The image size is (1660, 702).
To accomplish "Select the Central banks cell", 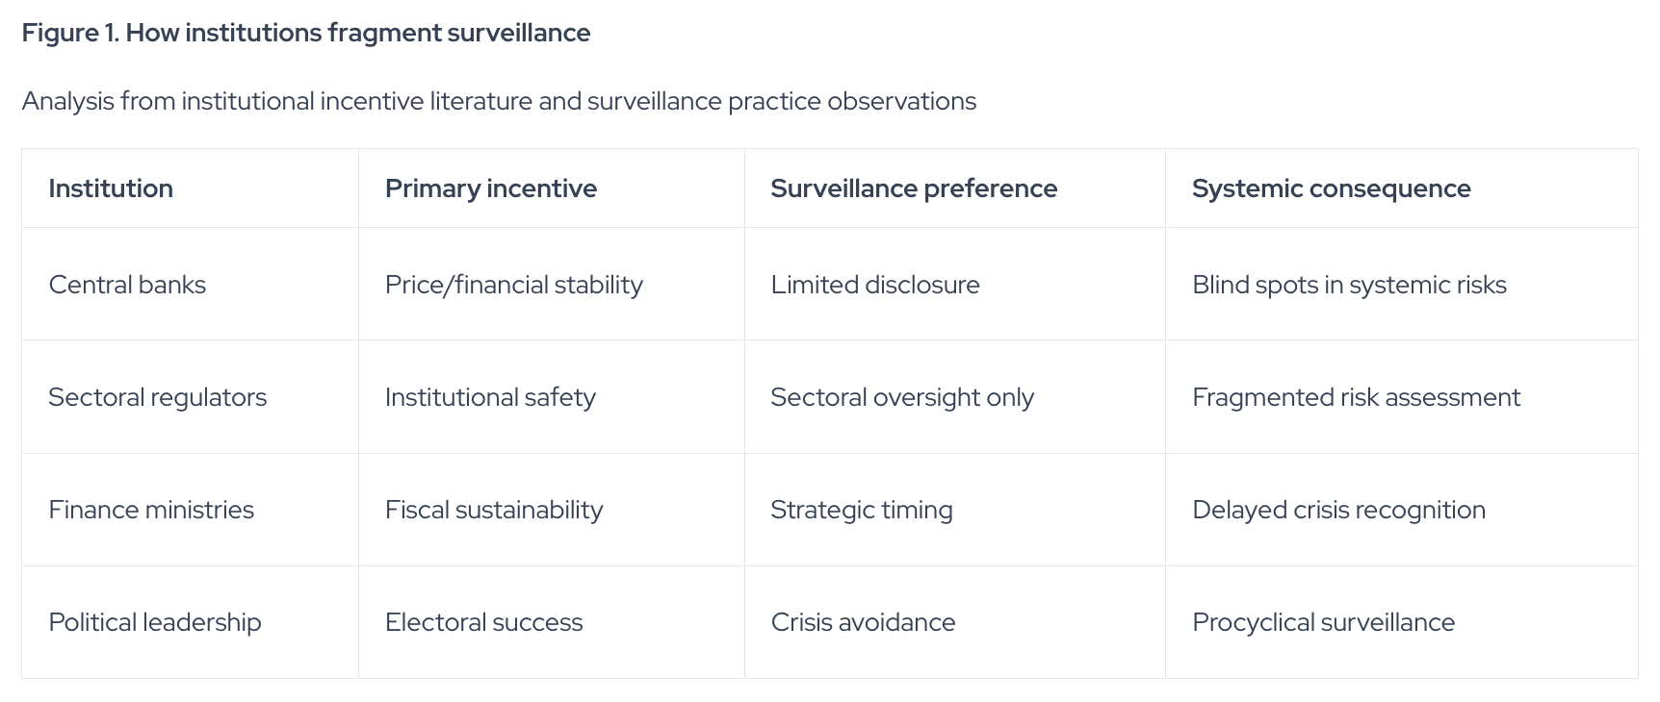I will 190,284.
